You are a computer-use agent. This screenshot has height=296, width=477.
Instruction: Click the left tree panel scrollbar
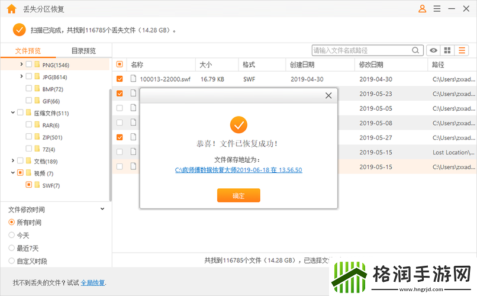click(x=110, y=145)
